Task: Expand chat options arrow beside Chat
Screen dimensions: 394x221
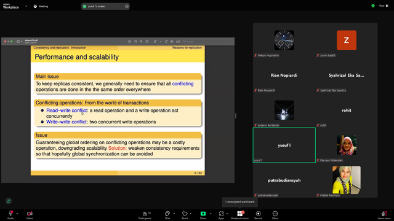Action: [174, 214]
